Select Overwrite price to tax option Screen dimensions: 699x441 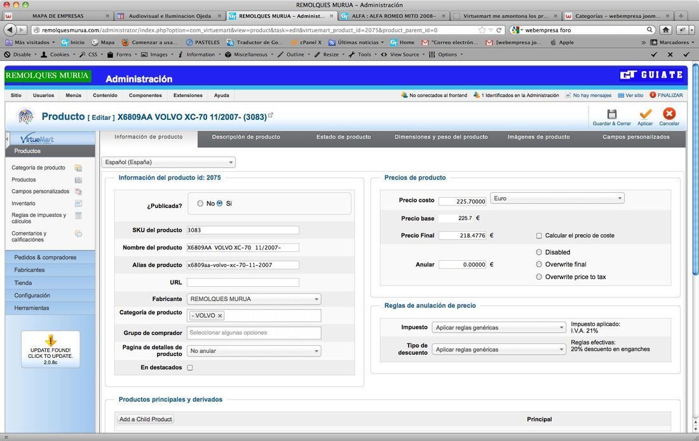(539, 277)
